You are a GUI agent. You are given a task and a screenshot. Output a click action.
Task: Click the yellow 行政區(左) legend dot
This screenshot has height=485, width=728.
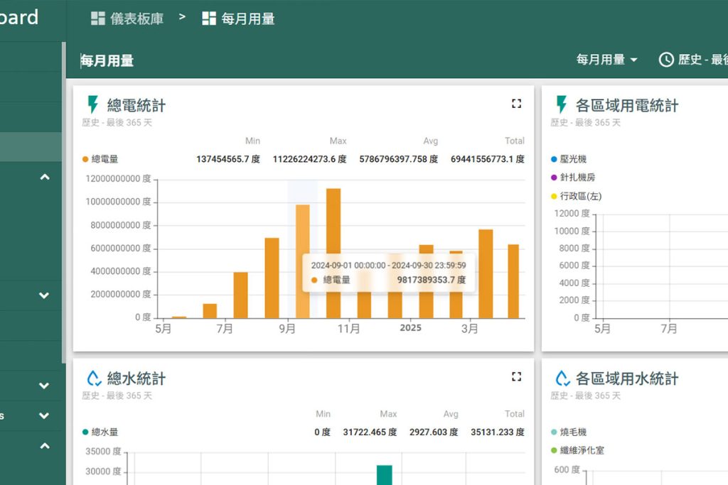(x=555, y=197)
